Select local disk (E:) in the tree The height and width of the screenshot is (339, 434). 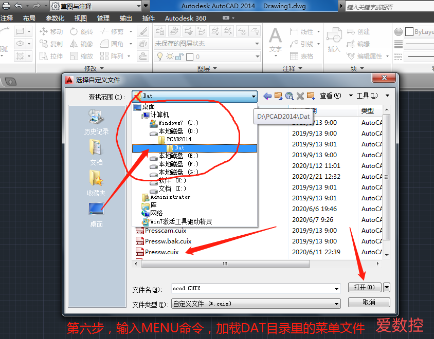[174, 156]
